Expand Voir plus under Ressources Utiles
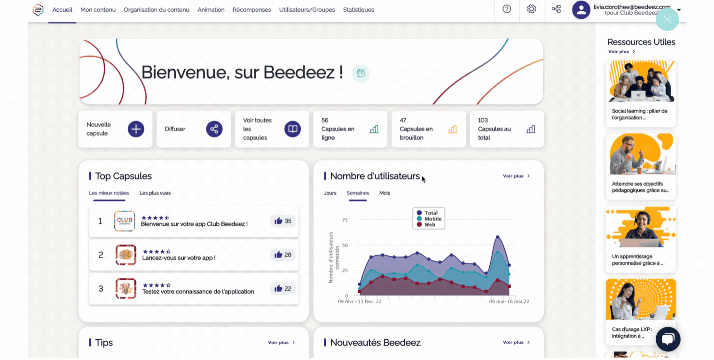Screen dimensions: 714x360 (x=621, y=52)
